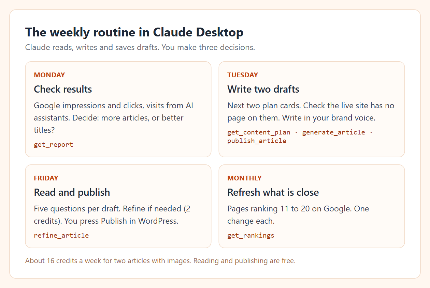Click the get_report code label

tap(54, 144)
